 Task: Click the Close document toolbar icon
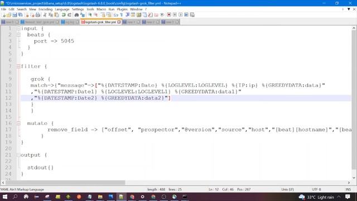click(27, 15)
